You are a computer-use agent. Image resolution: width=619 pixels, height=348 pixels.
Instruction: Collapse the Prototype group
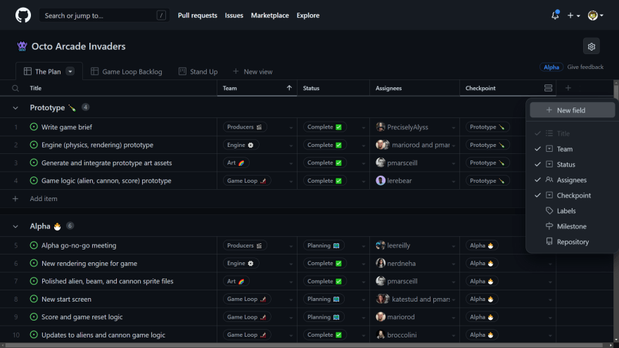click(x=15, y=108)
